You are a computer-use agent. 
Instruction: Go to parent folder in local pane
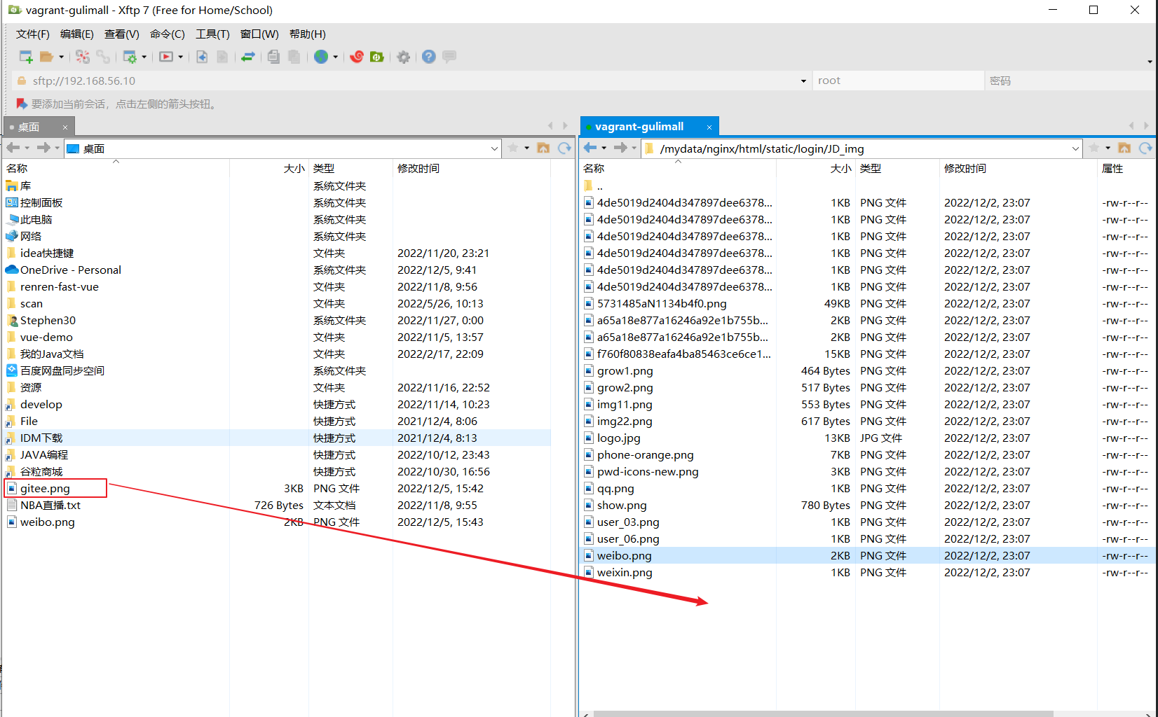point(543,148)
